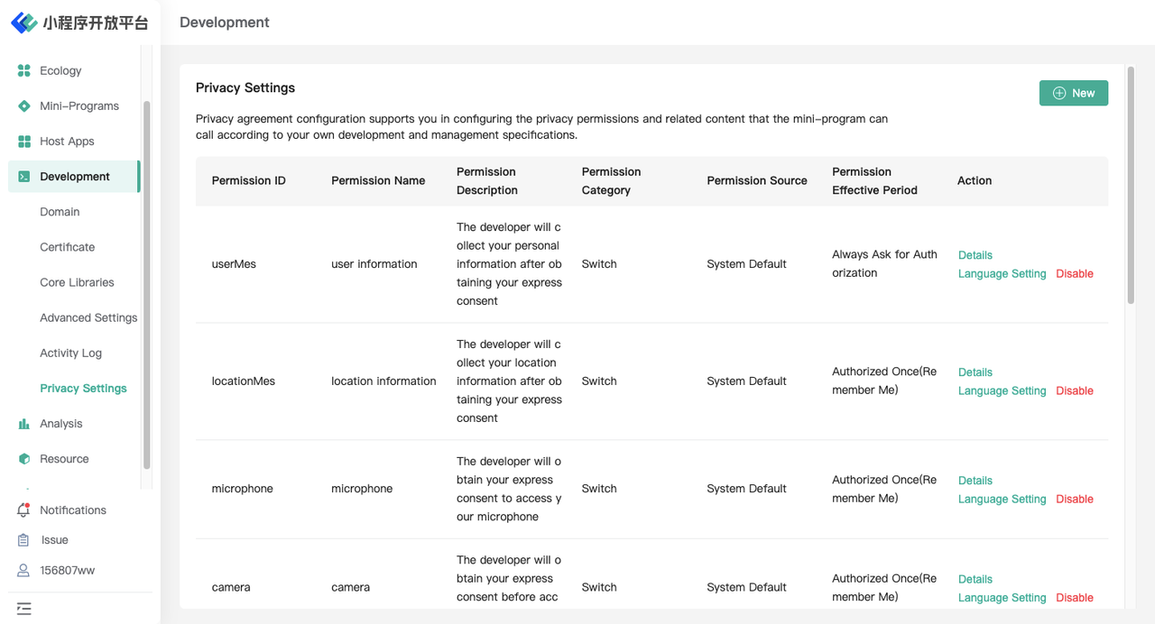
Task: Click the New button
Action: [1074, 93]
